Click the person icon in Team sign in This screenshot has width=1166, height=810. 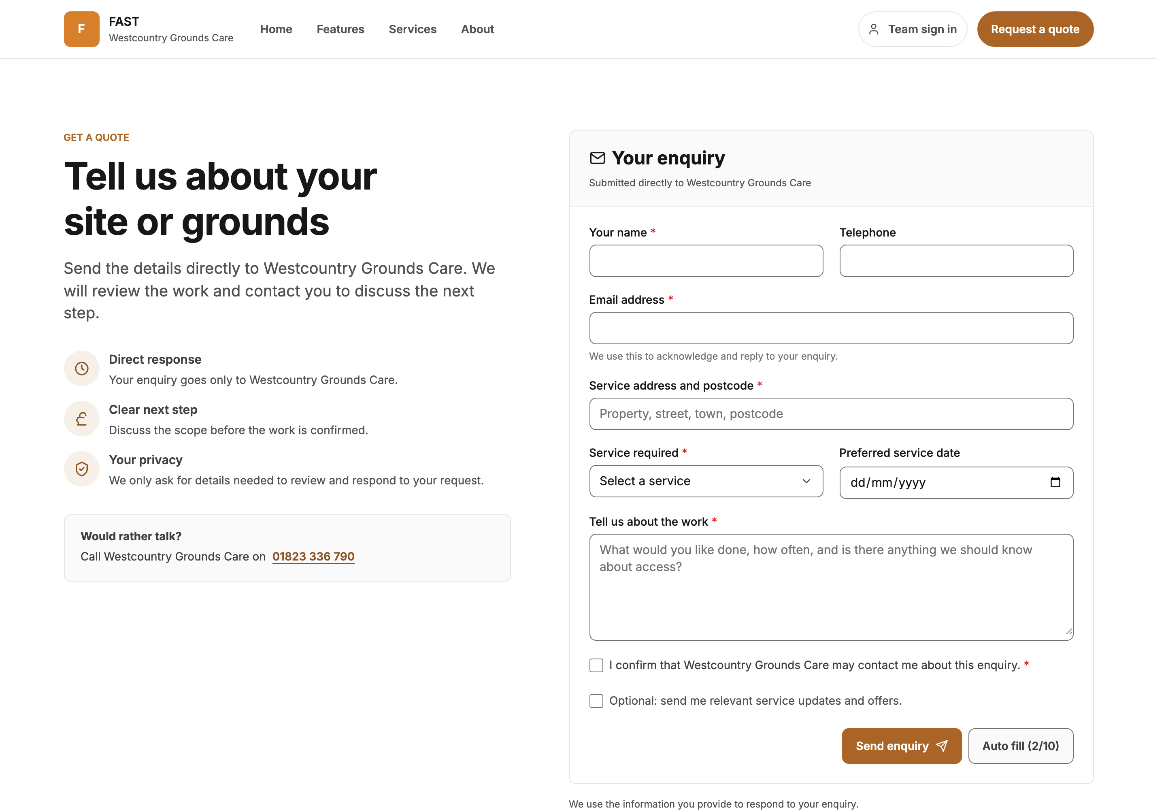(x=873, y=30)
